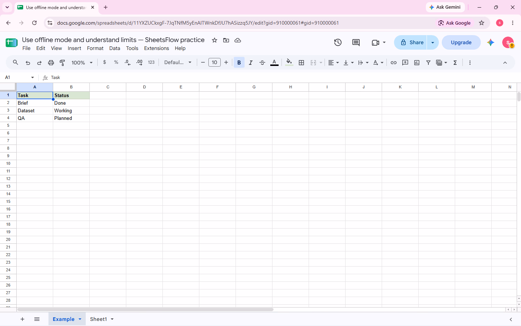
Task: Click the font size input field
Action: pos(215,62)
